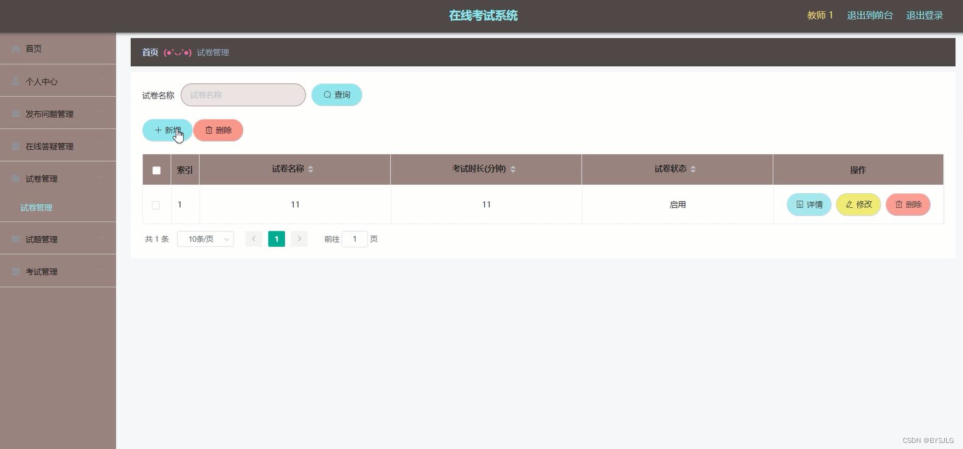Click 首页 in the breadcrumb bar

(150, 52)
